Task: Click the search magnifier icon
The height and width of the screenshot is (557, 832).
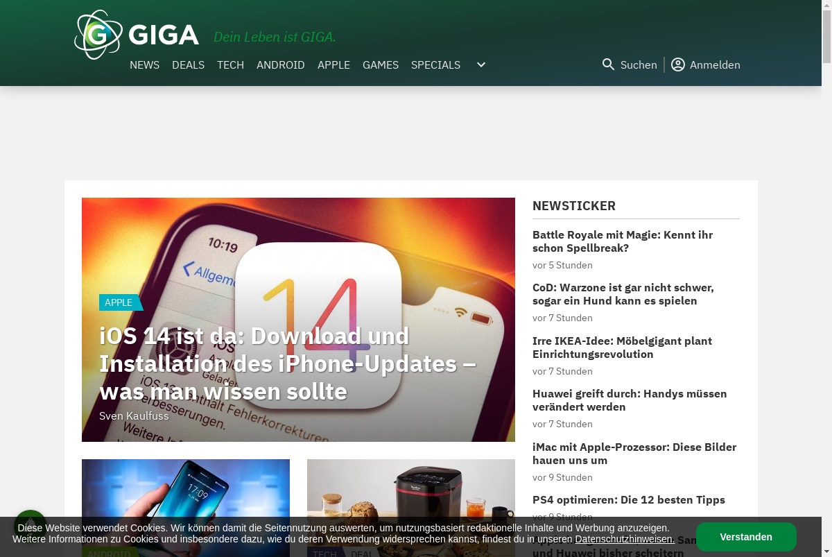Action: point(608,65)
